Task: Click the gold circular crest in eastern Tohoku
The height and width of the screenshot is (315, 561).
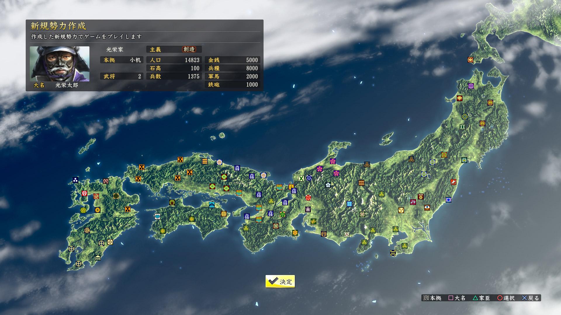Action: pyautogui.click(x=490, y=103)
